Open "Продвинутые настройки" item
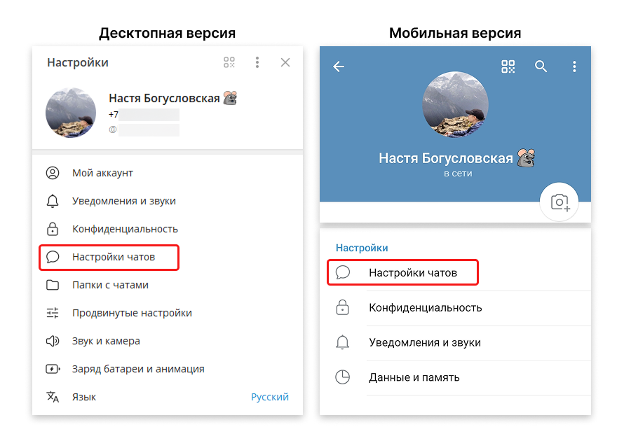 click(132, 313)
